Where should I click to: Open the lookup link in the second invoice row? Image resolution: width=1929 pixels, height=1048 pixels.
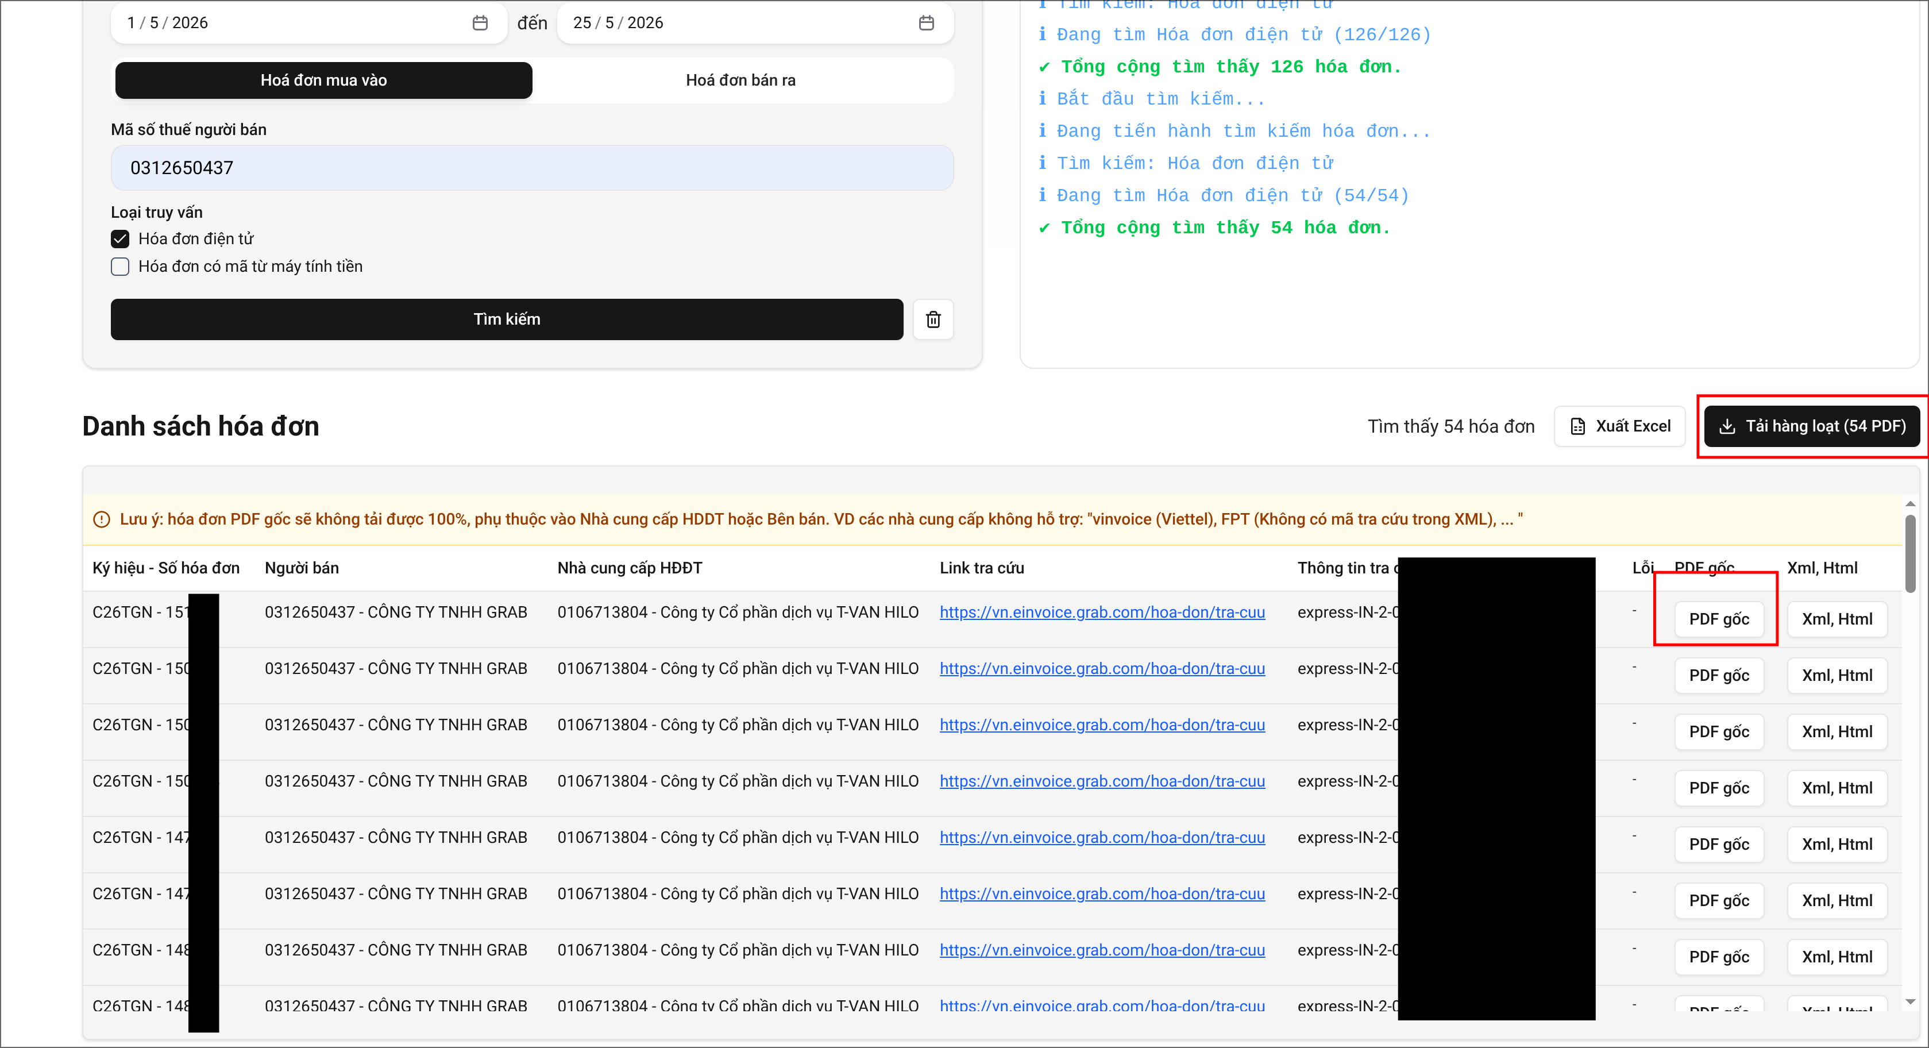(x=1102, y=668)
